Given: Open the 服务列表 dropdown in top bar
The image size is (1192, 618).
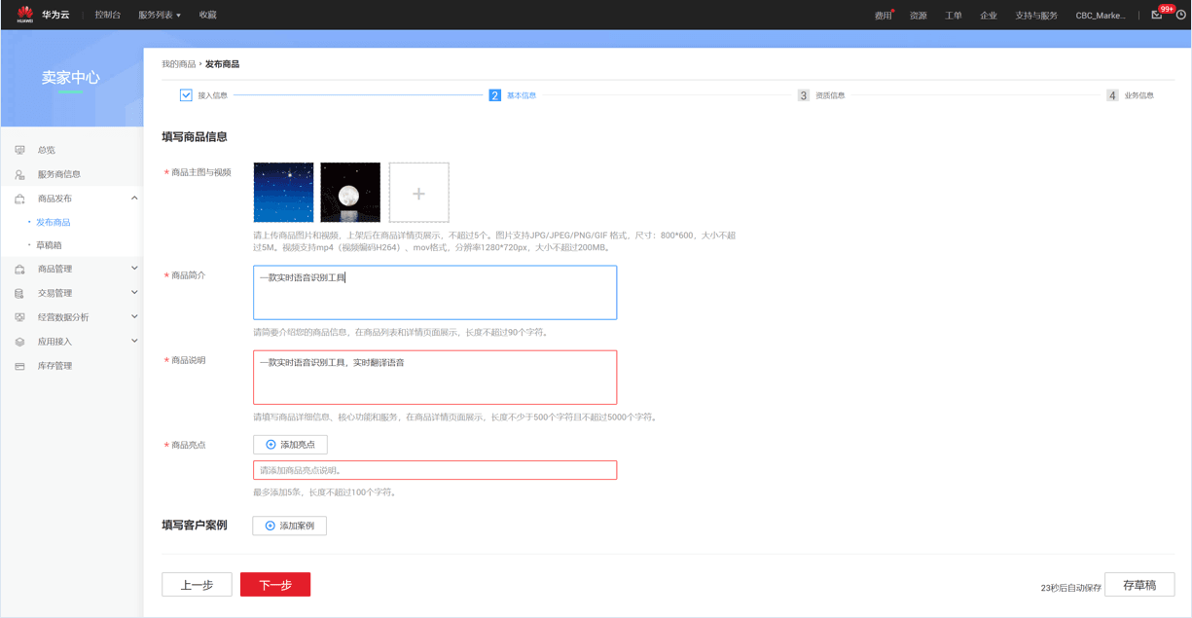Looking at the screenshot, I should tap(160, 15).
